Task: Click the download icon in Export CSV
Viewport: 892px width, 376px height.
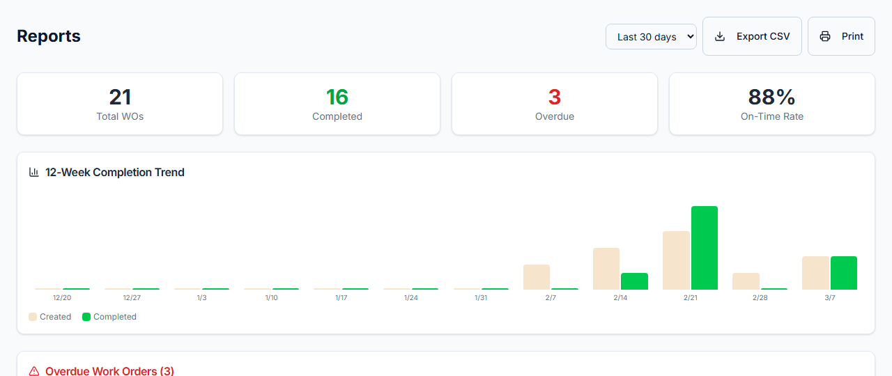Action: 720,36
